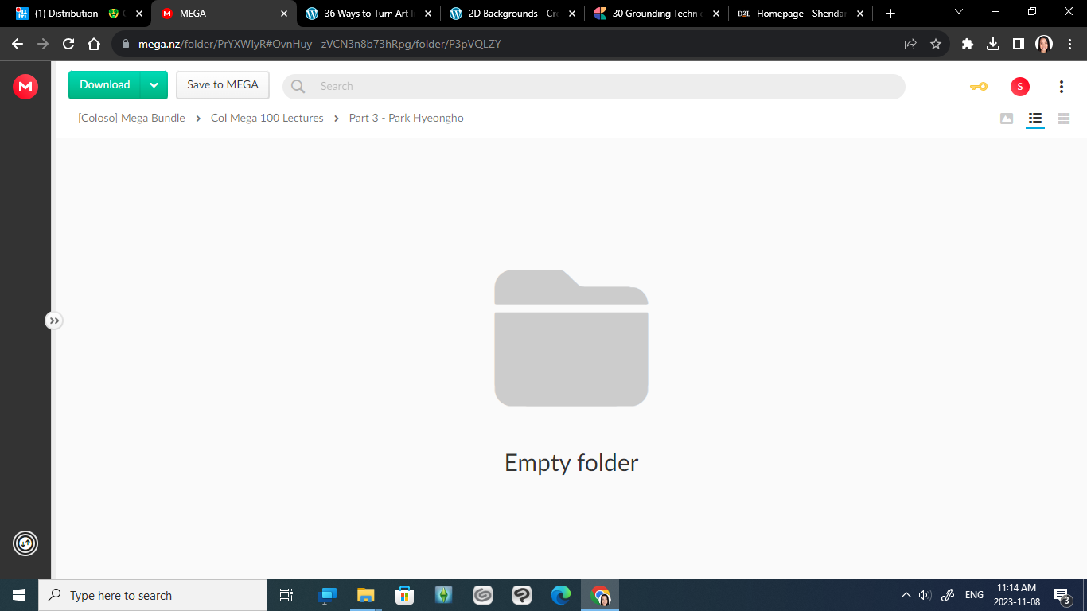Toggle Chrome side panel
The image size is (1087, 611).
[x=1018, y=45]
